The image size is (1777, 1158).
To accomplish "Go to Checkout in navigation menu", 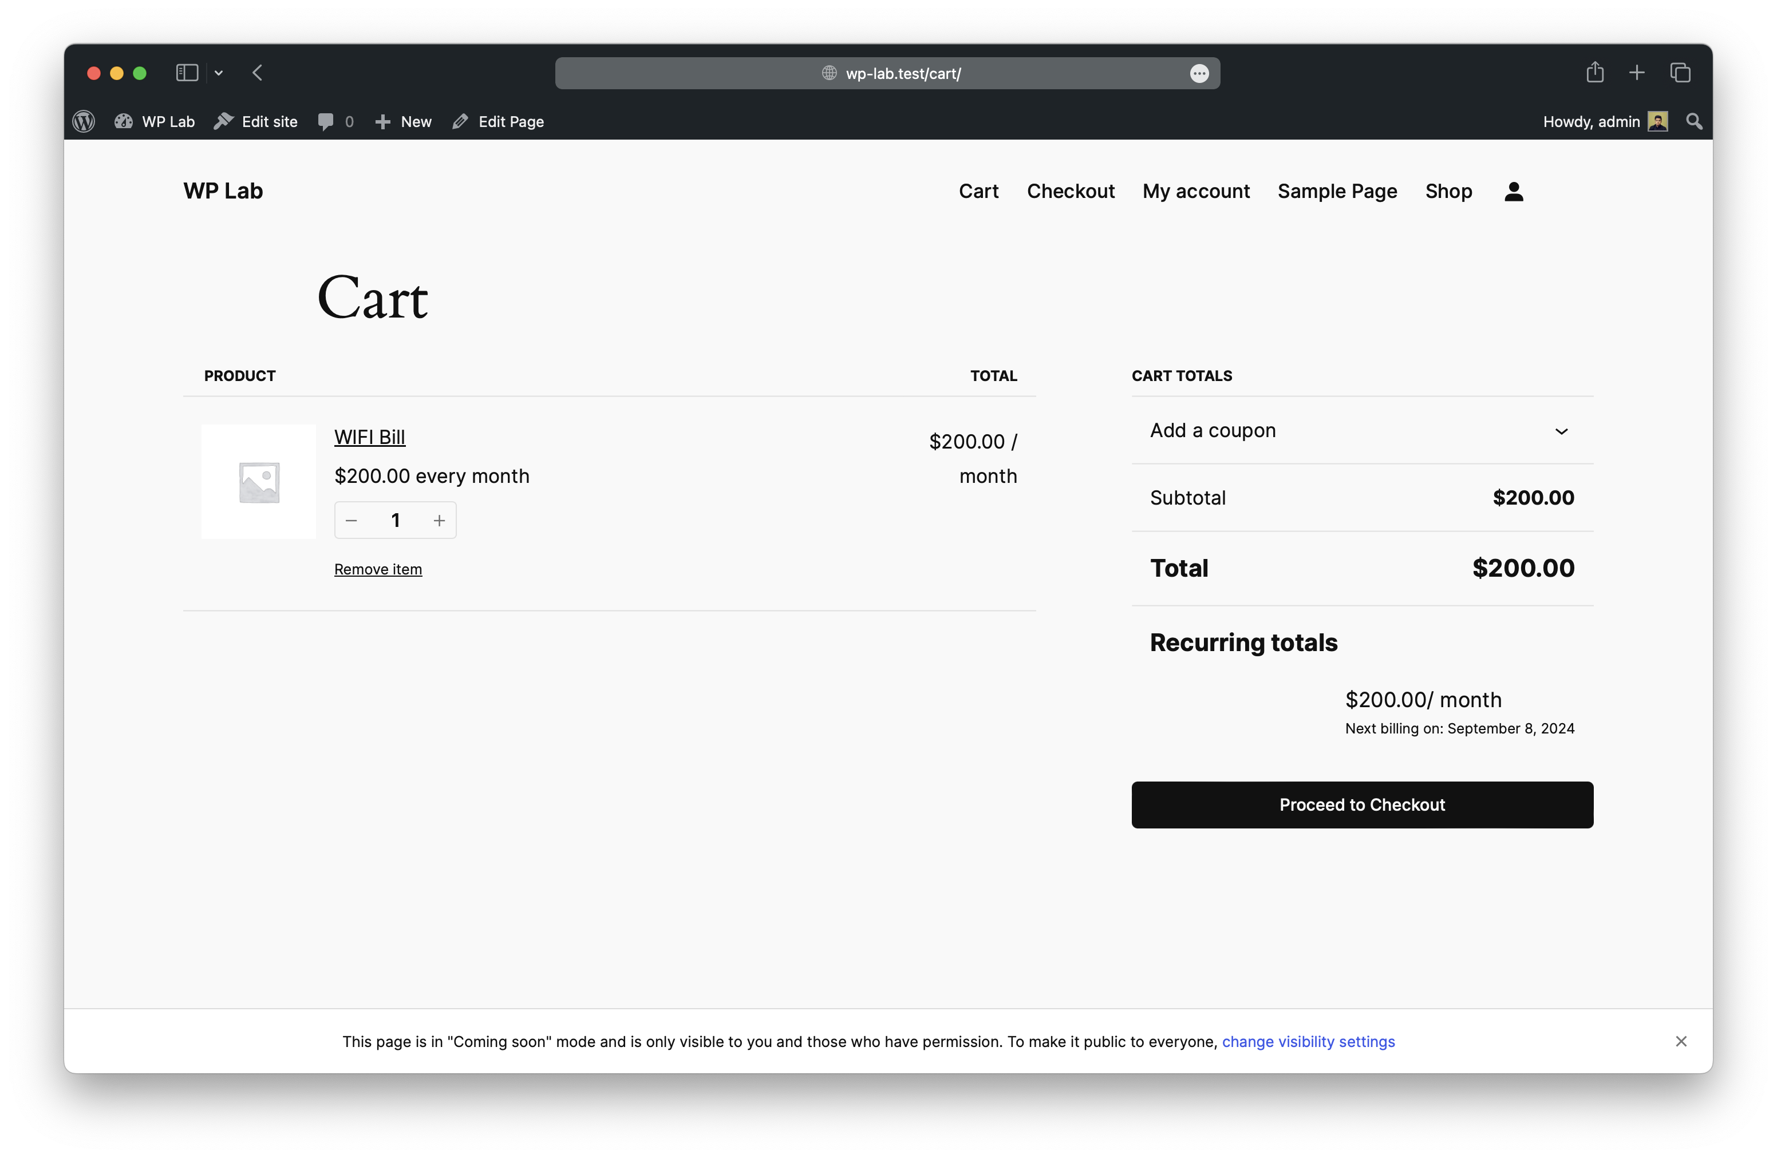I will pyautogui.click(x=1070, y=191).
